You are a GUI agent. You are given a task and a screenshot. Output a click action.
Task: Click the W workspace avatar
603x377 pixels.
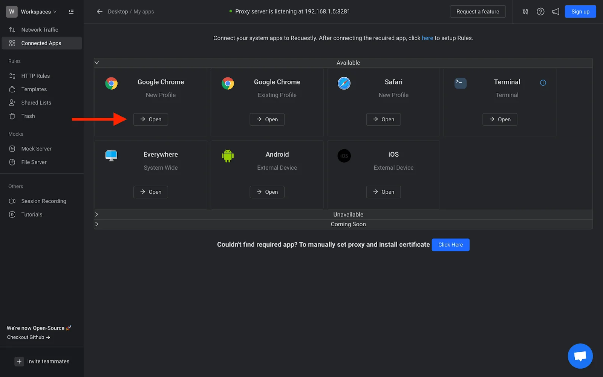point(12,12)
